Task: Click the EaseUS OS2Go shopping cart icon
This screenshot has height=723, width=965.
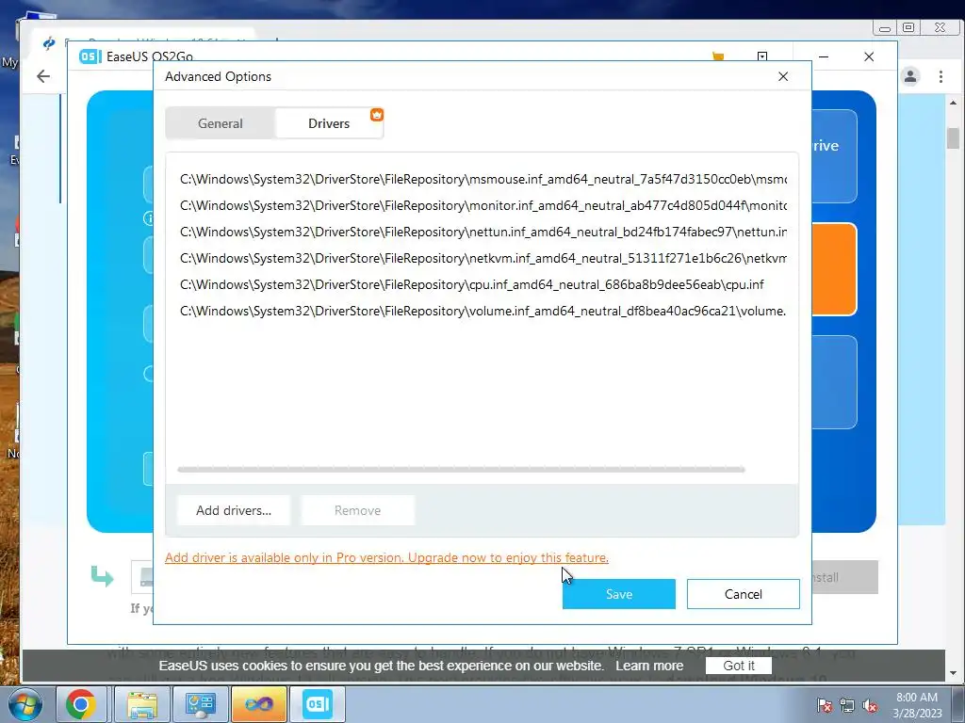Action: pos(717,56)
